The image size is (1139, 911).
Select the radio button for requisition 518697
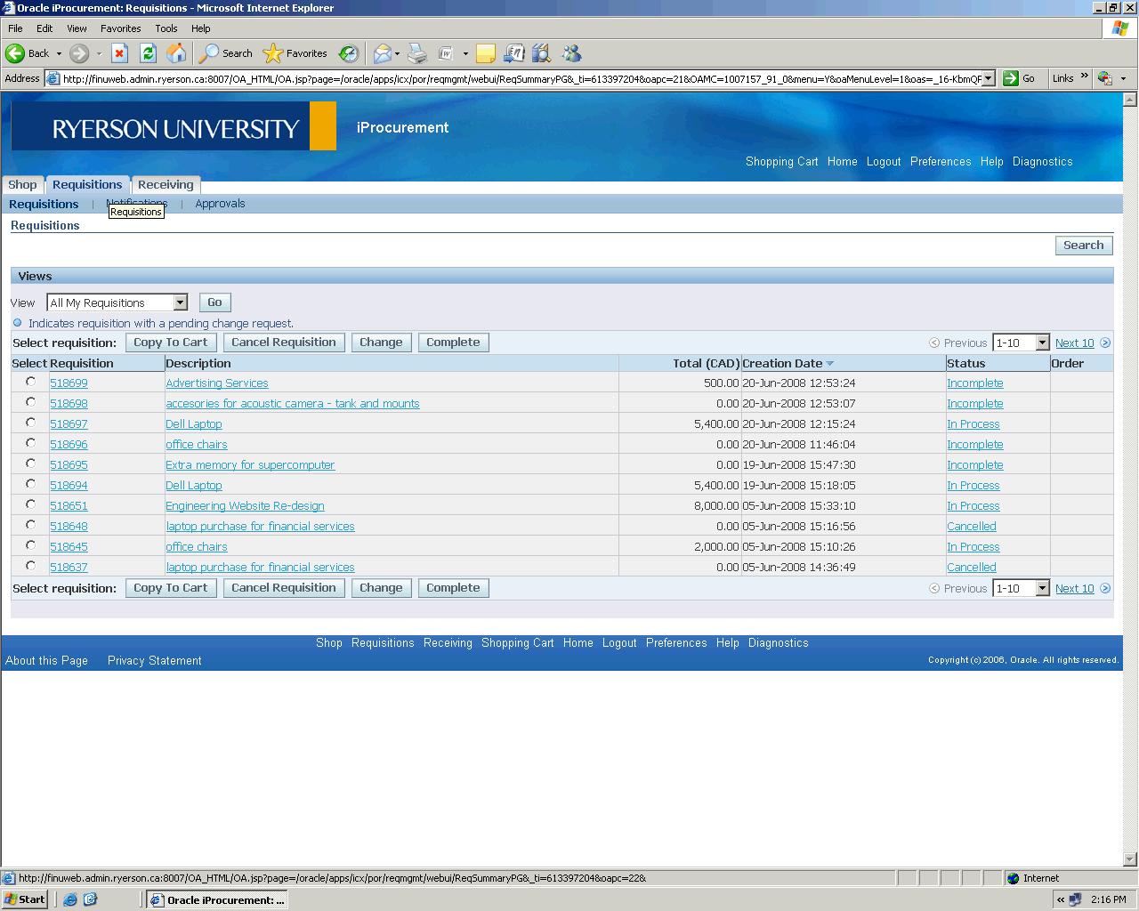30,423
